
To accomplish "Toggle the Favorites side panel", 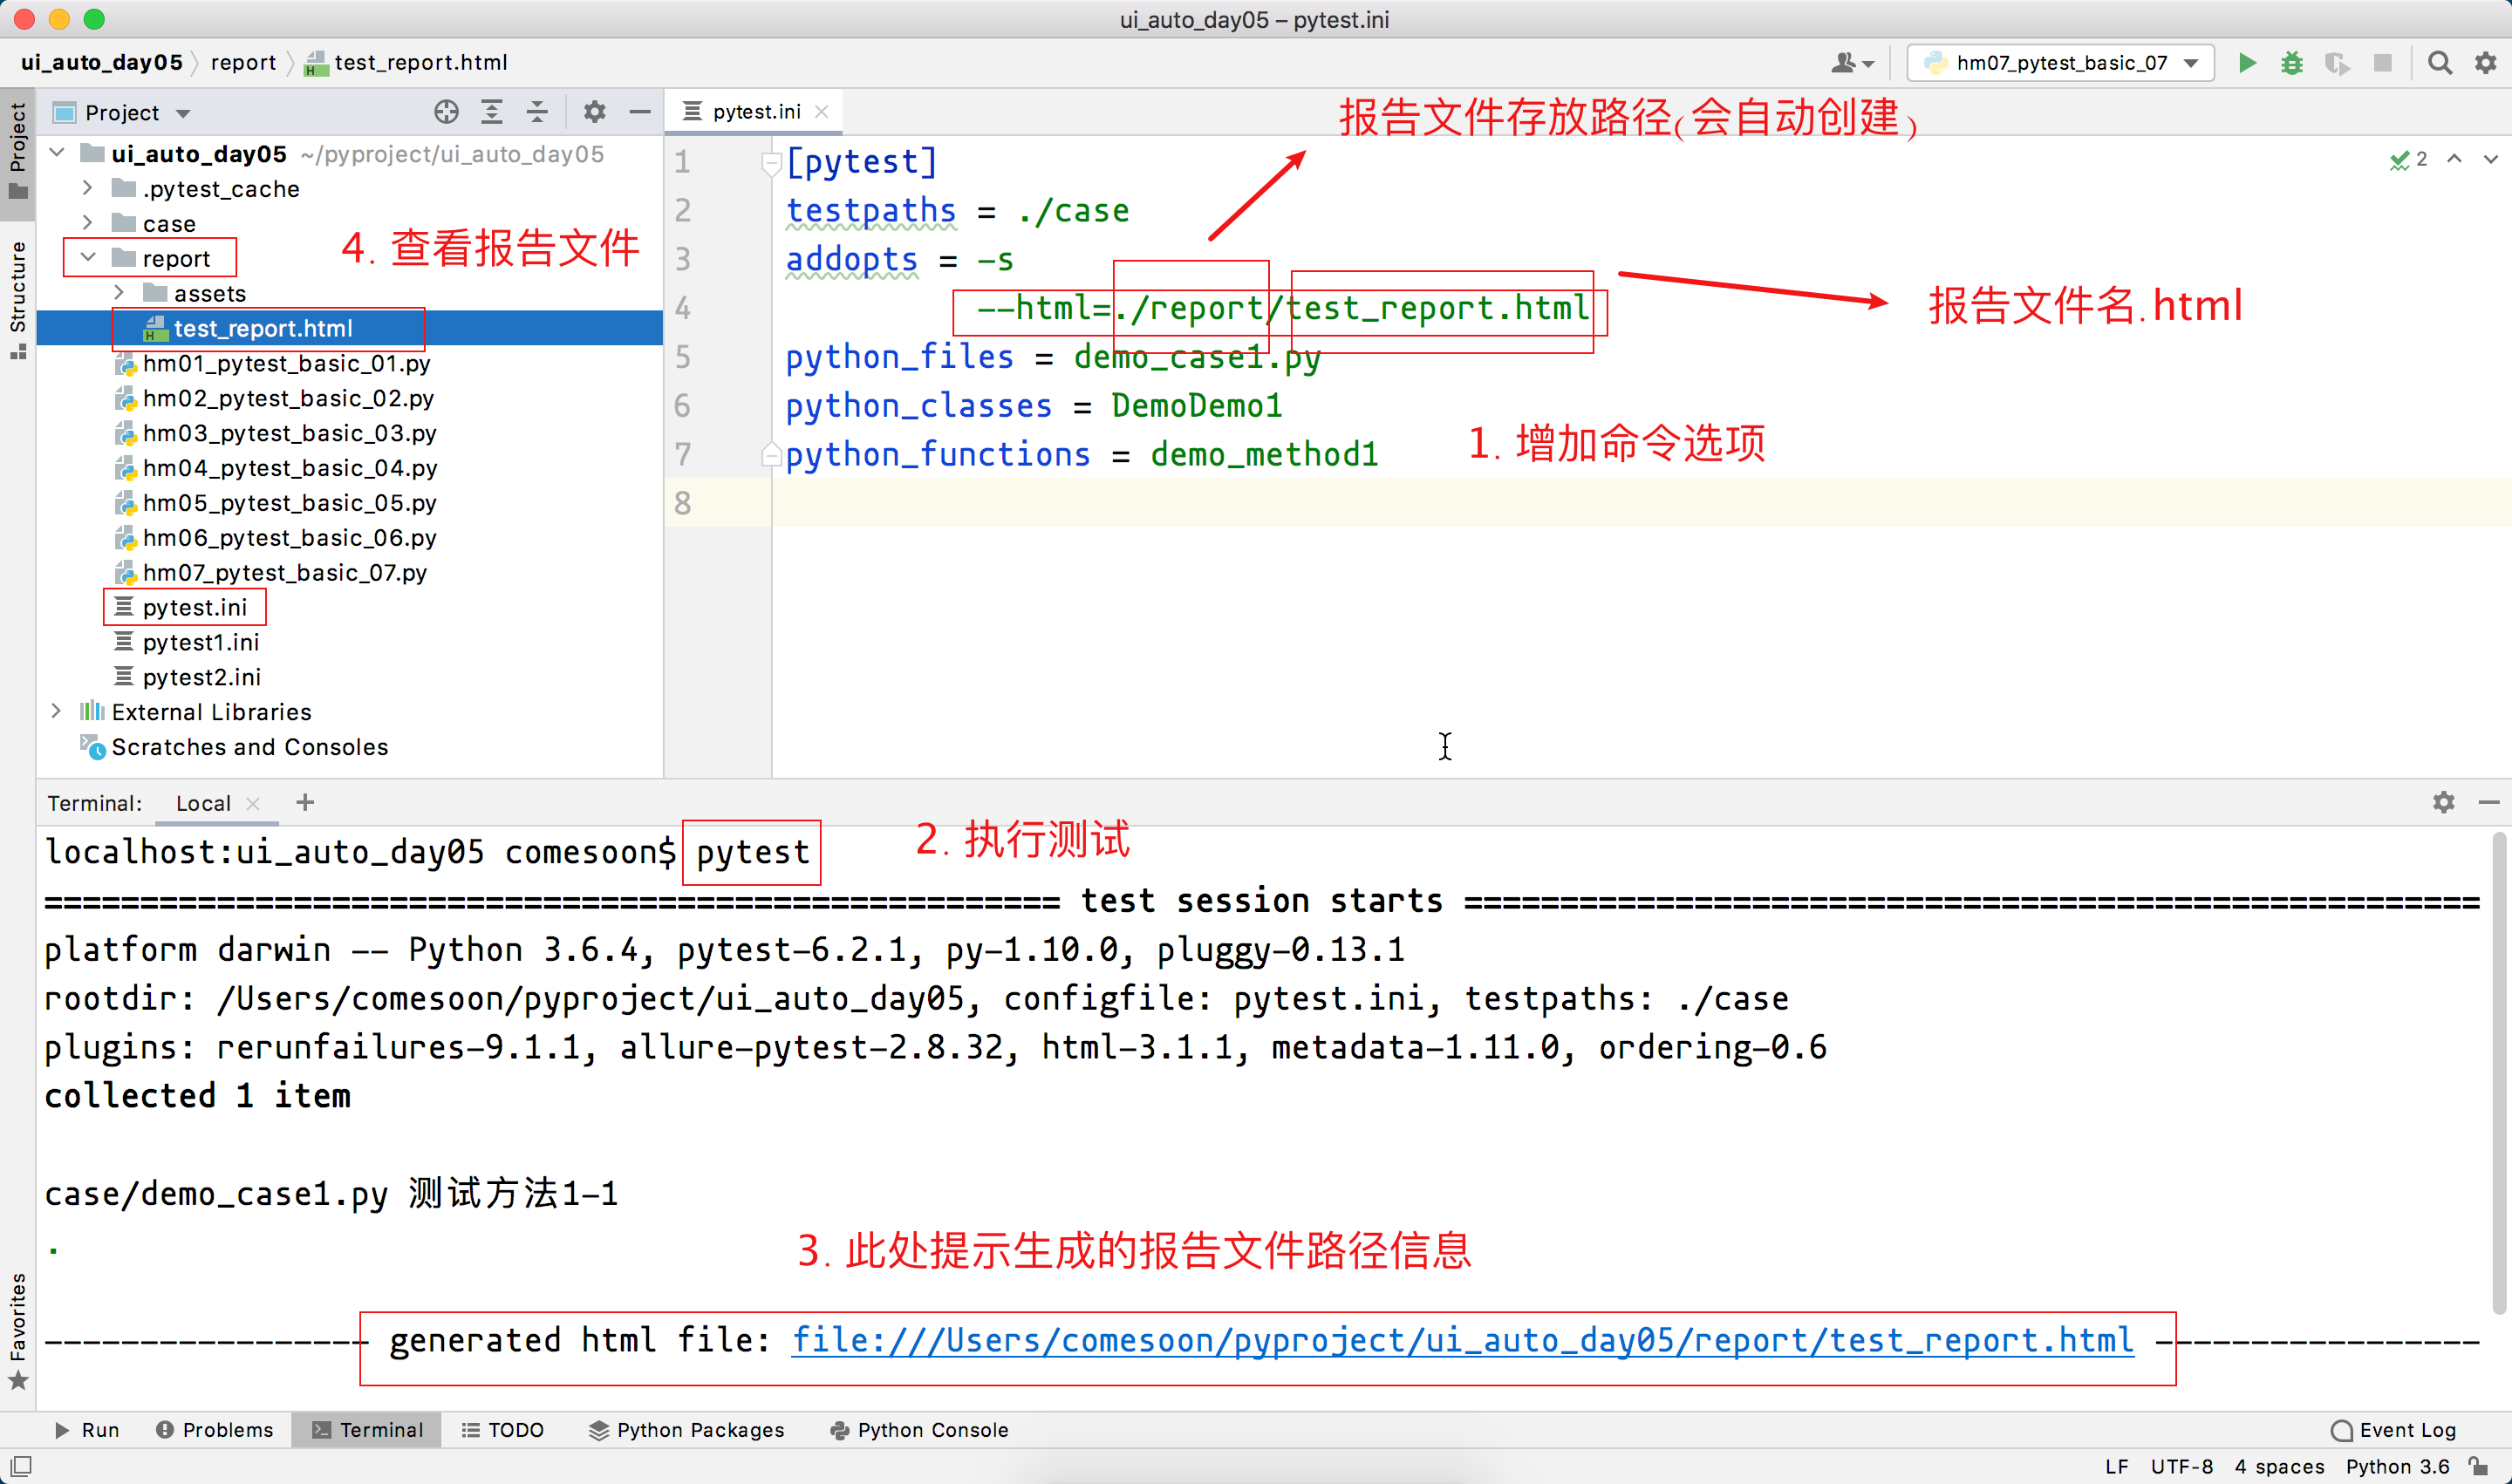I will pyautogui.click(x=18, y=1328).
